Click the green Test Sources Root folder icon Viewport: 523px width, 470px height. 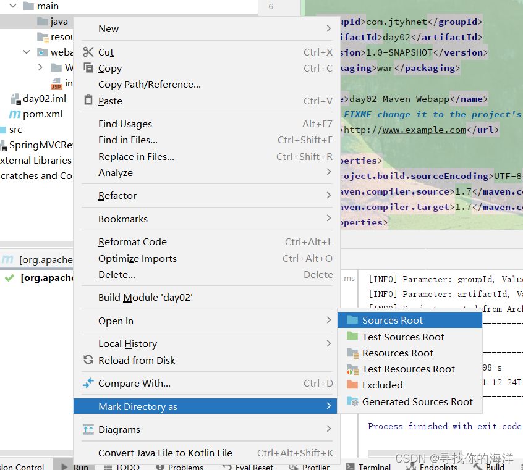[352, 336]
